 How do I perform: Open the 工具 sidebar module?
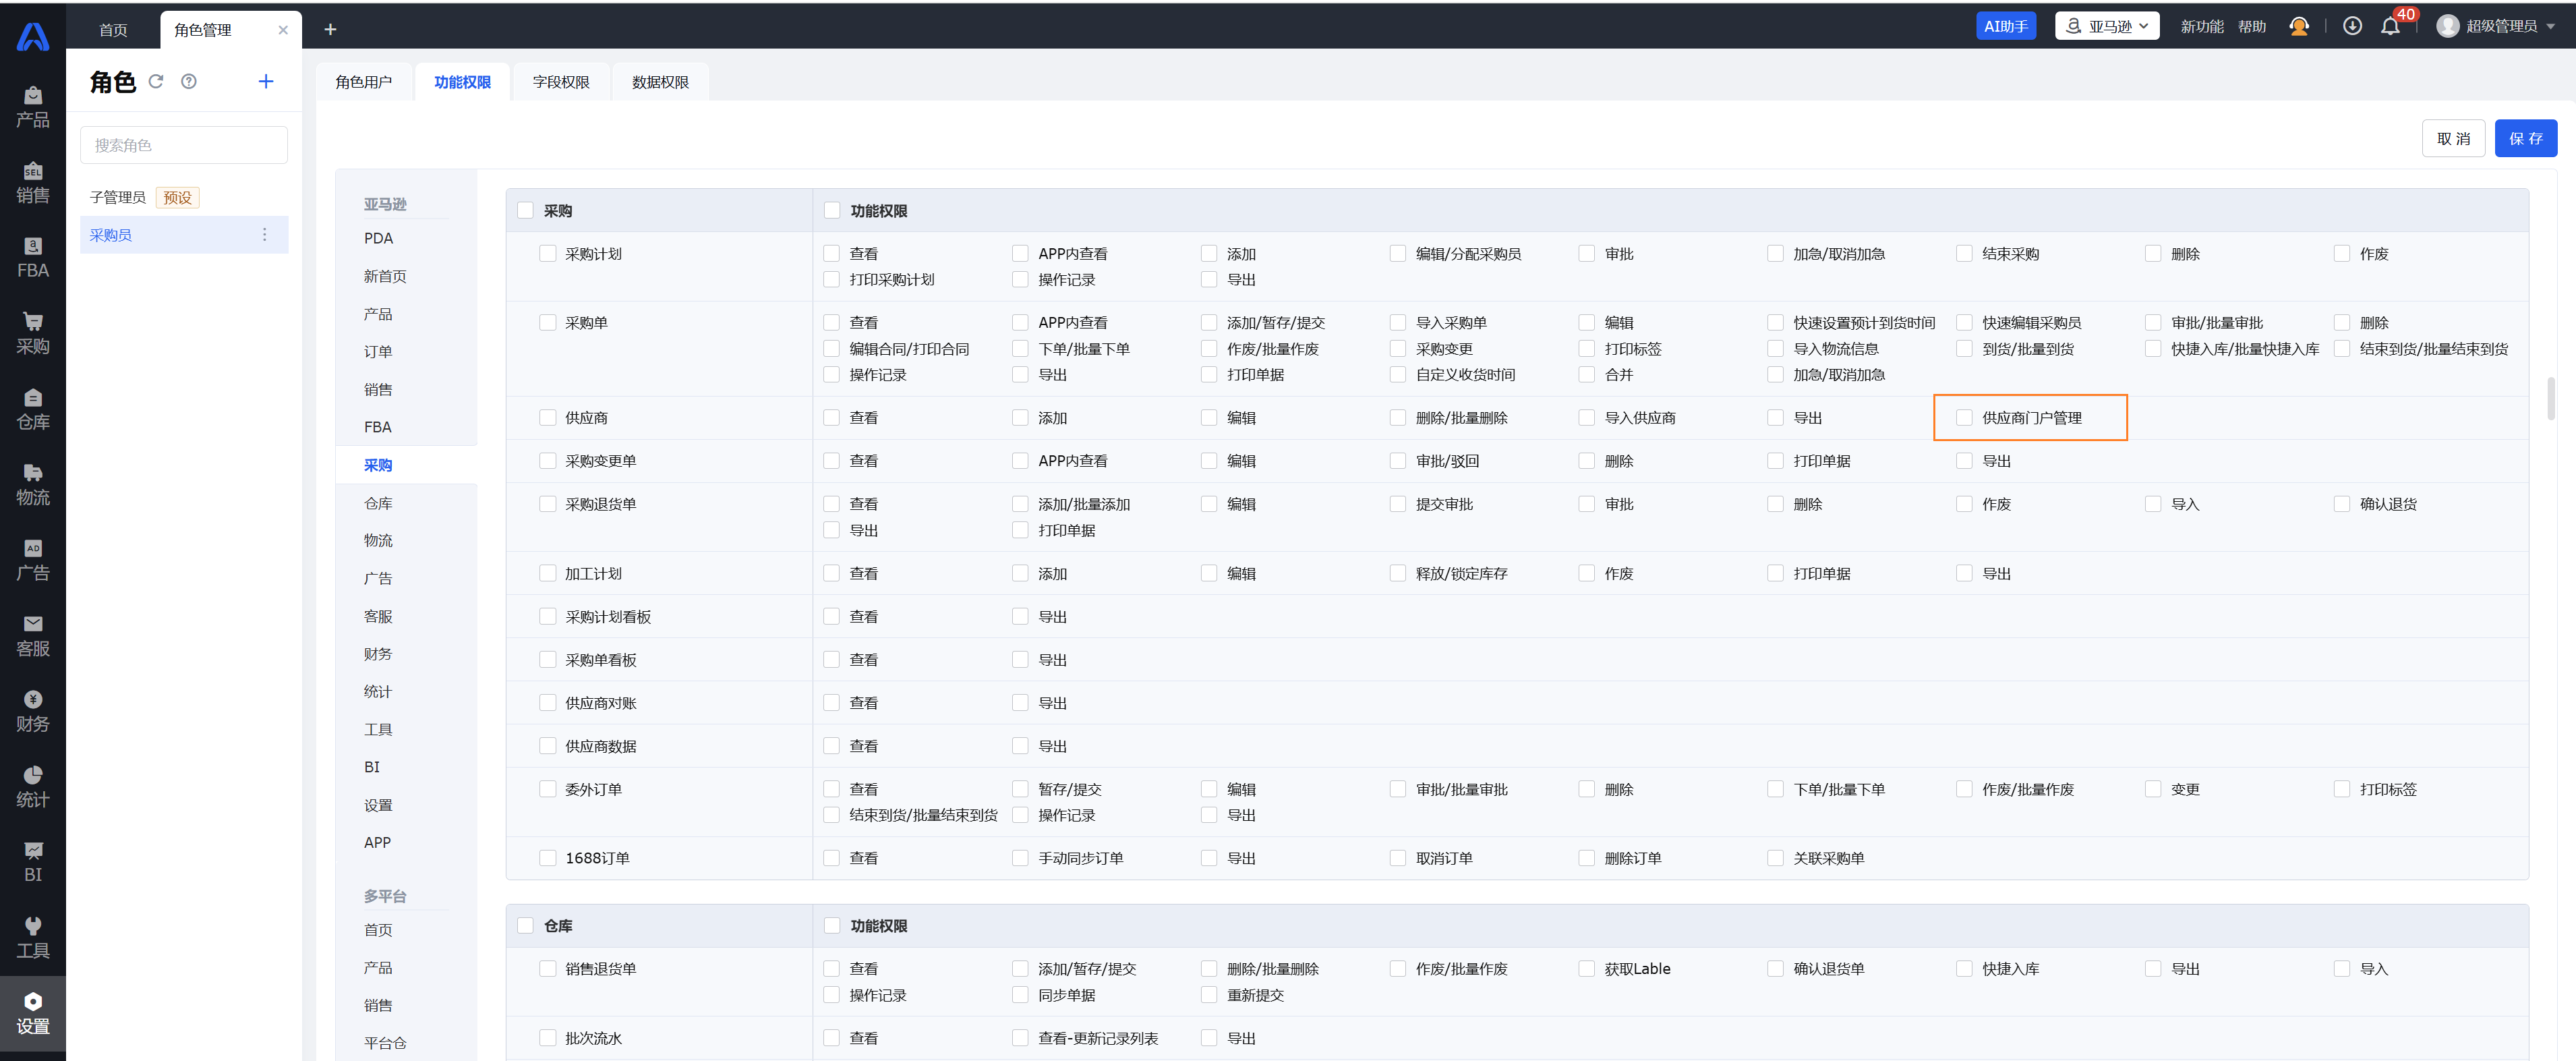32,938
